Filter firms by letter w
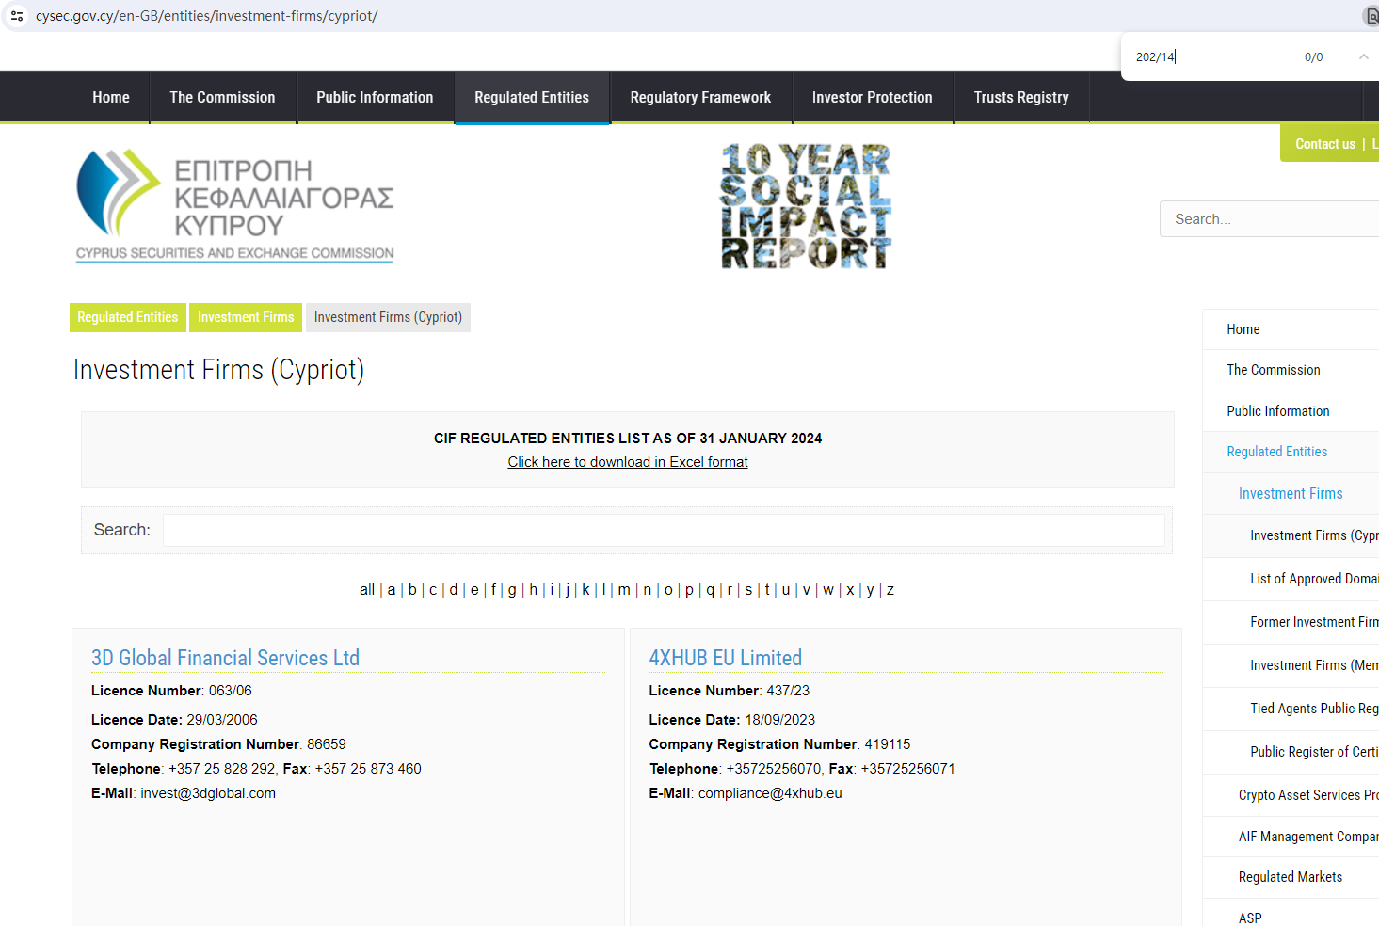This screenshot has height=926, width=1379. [828, 590]
